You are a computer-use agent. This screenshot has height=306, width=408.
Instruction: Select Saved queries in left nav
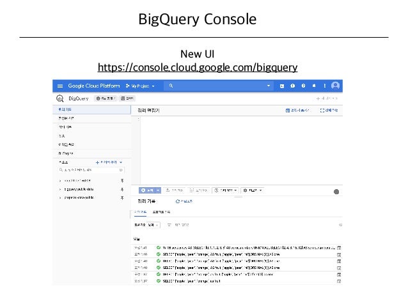[x=91, y=118]
